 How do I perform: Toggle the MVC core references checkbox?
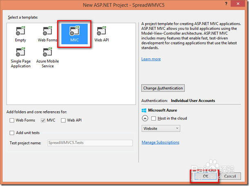43,120
